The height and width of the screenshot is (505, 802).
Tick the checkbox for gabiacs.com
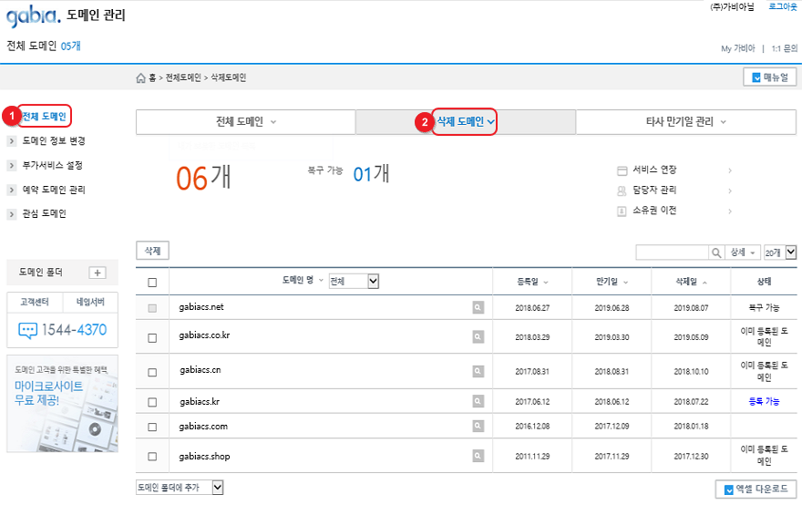point(152,427)
